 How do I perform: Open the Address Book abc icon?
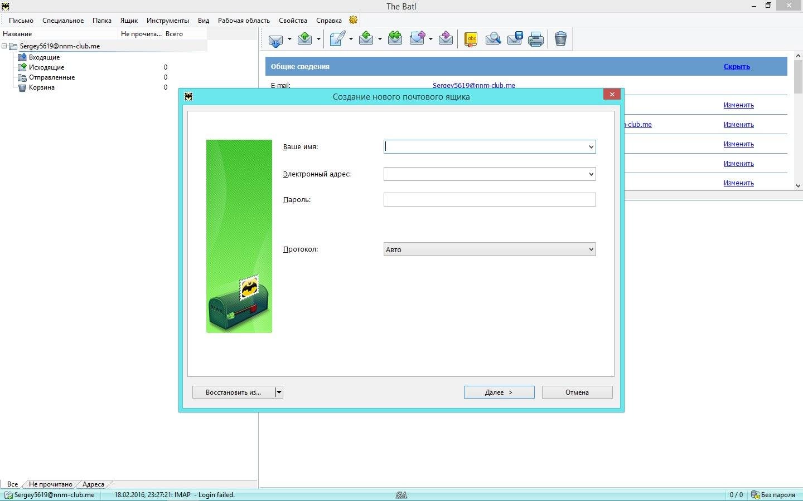[x=471, y=39]
